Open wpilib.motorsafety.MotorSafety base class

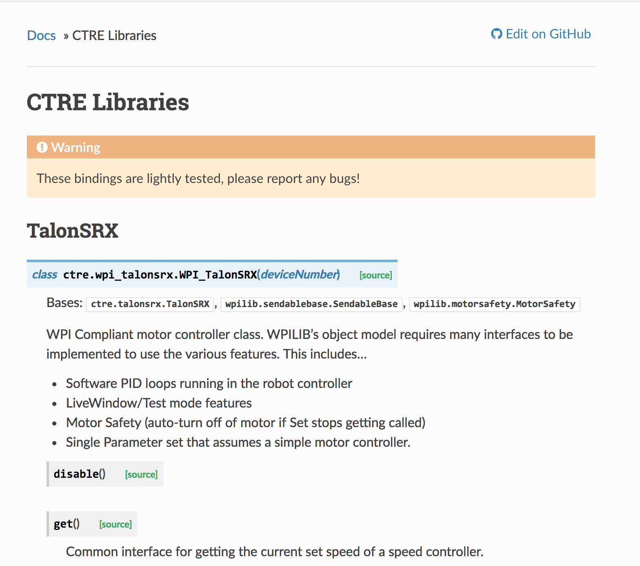coord(494,304)
